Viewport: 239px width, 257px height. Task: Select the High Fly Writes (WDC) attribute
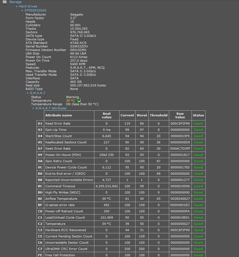[x=63, y=192]
